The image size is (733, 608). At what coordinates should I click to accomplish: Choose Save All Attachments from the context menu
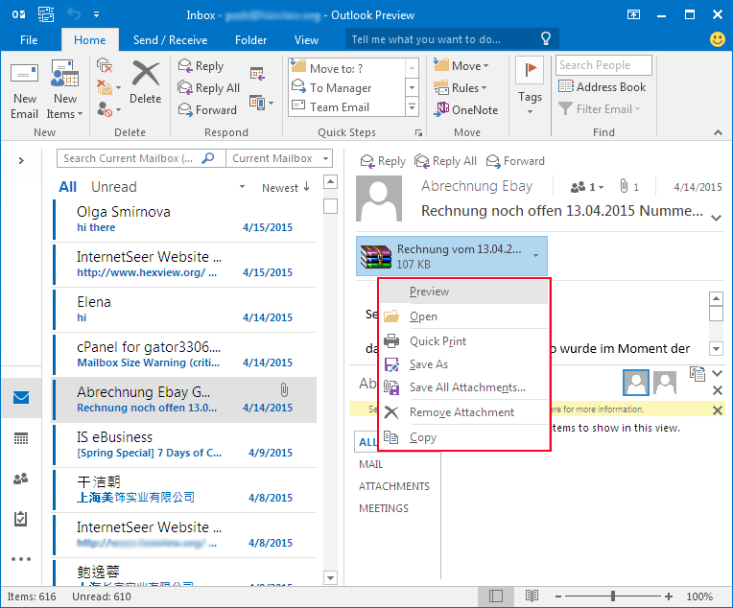click(467, 387)
